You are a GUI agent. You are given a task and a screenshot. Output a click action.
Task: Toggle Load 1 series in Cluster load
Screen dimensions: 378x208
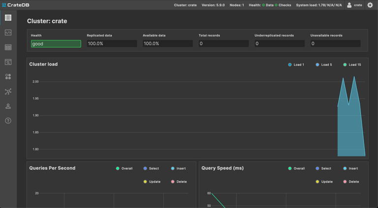(296, 64)
